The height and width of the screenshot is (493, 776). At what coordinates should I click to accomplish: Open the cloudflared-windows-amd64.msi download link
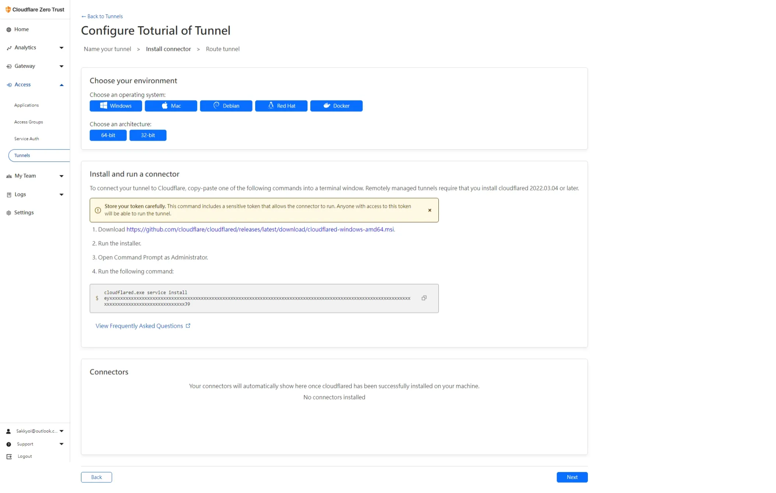click(260, 230)
